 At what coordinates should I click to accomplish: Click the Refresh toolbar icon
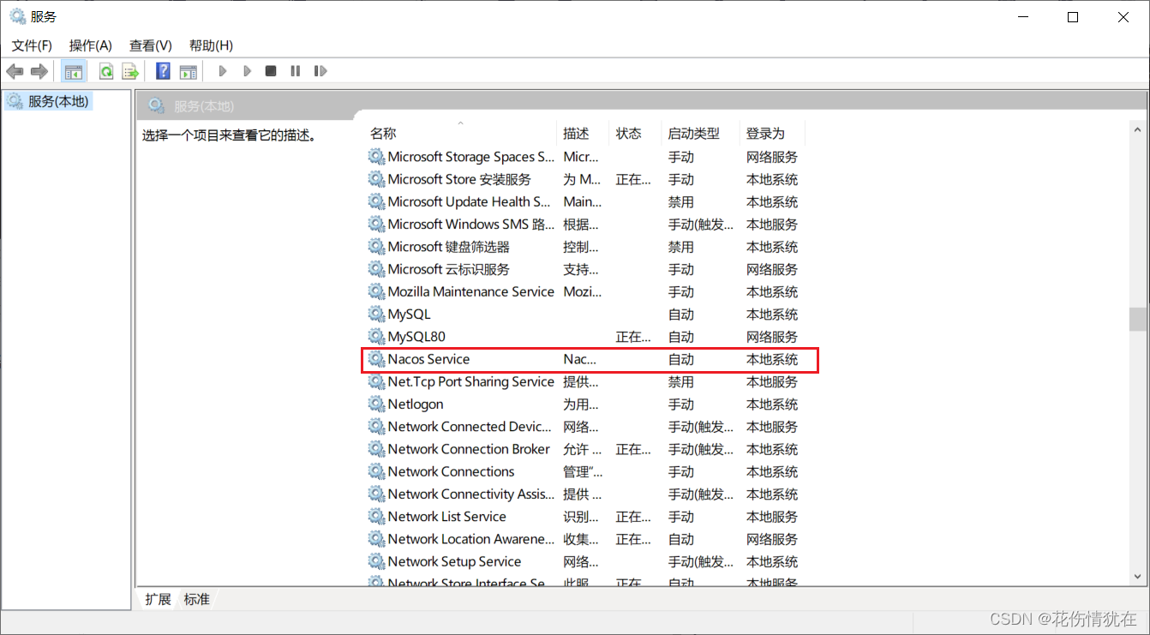[x=106, y=71]
